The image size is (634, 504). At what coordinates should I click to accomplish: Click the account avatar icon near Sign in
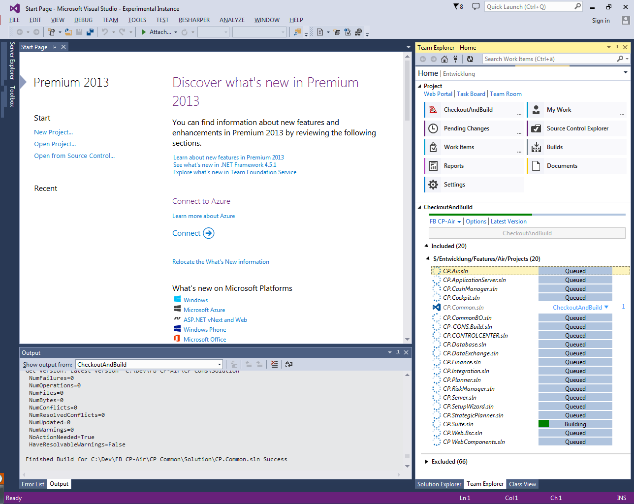pos(625,20)
